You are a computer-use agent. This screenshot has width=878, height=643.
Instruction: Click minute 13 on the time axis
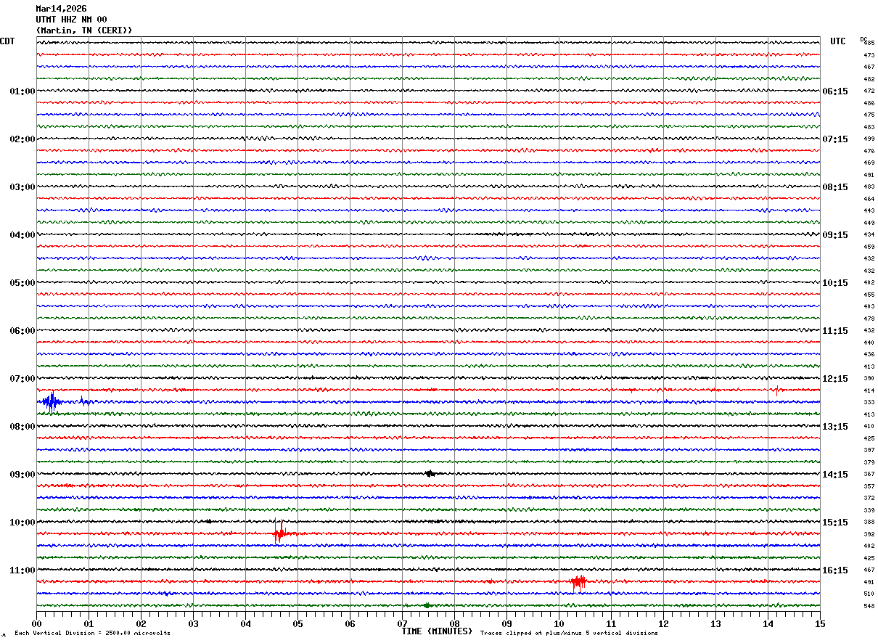[x=715, y=623]
